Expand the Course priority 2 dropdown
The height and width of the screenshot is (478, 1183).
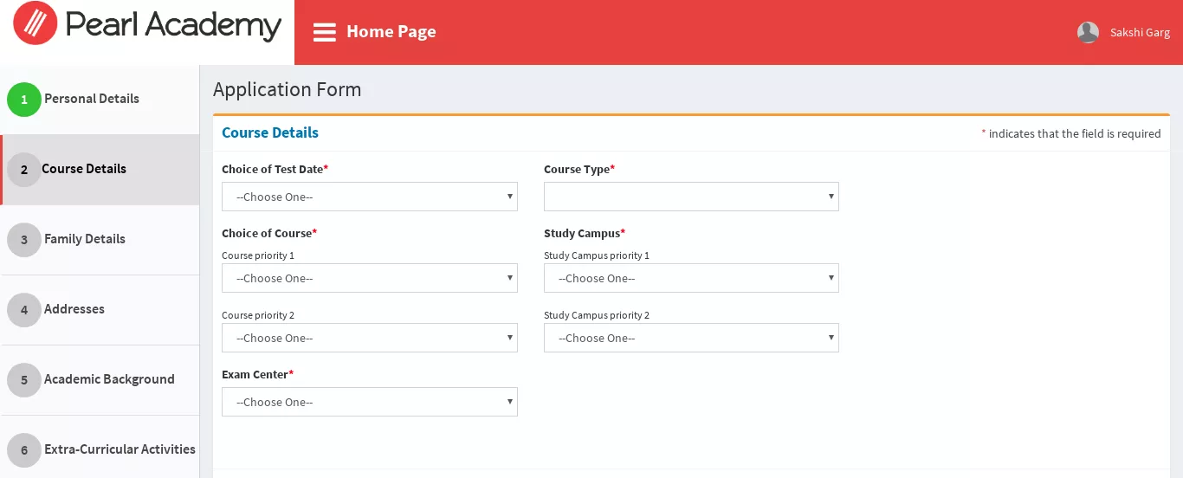tap(370, 338)
